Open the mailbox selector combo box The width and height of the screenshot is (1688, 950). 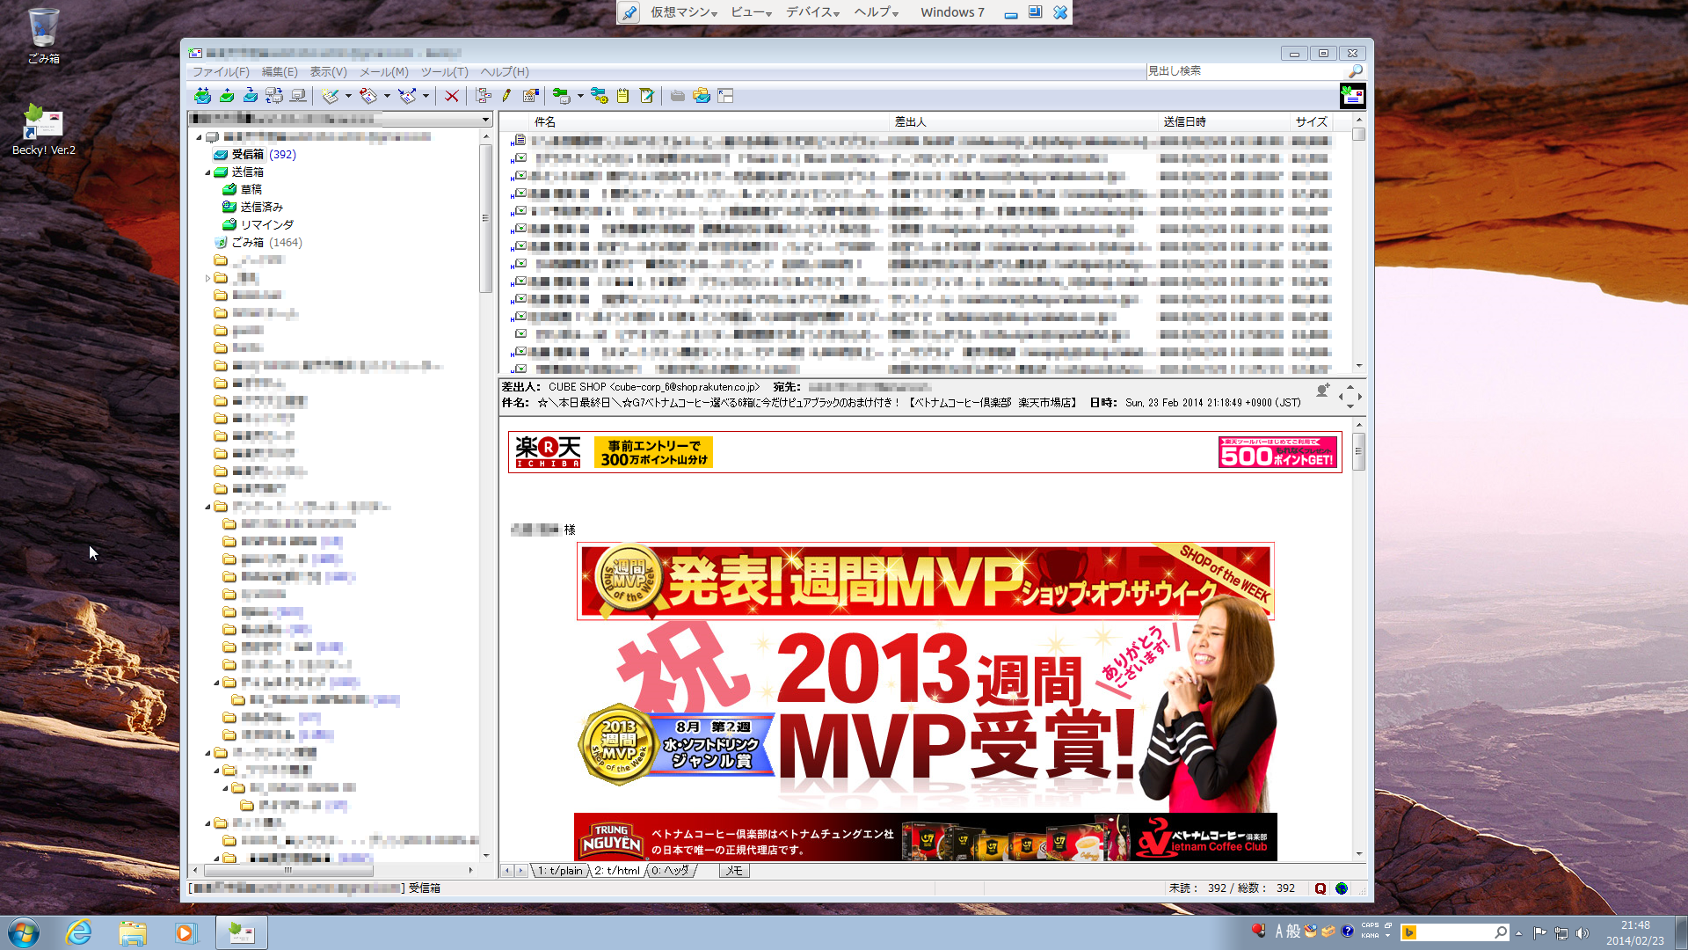340,119
